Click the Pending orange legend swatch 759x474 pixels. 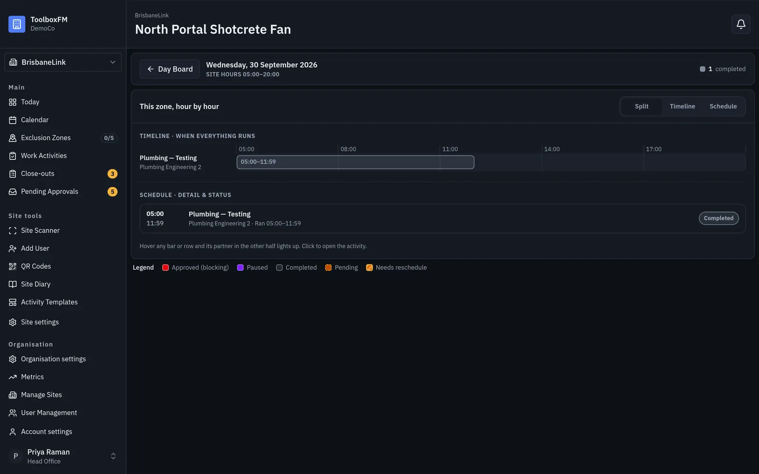(x=328, y=268)
